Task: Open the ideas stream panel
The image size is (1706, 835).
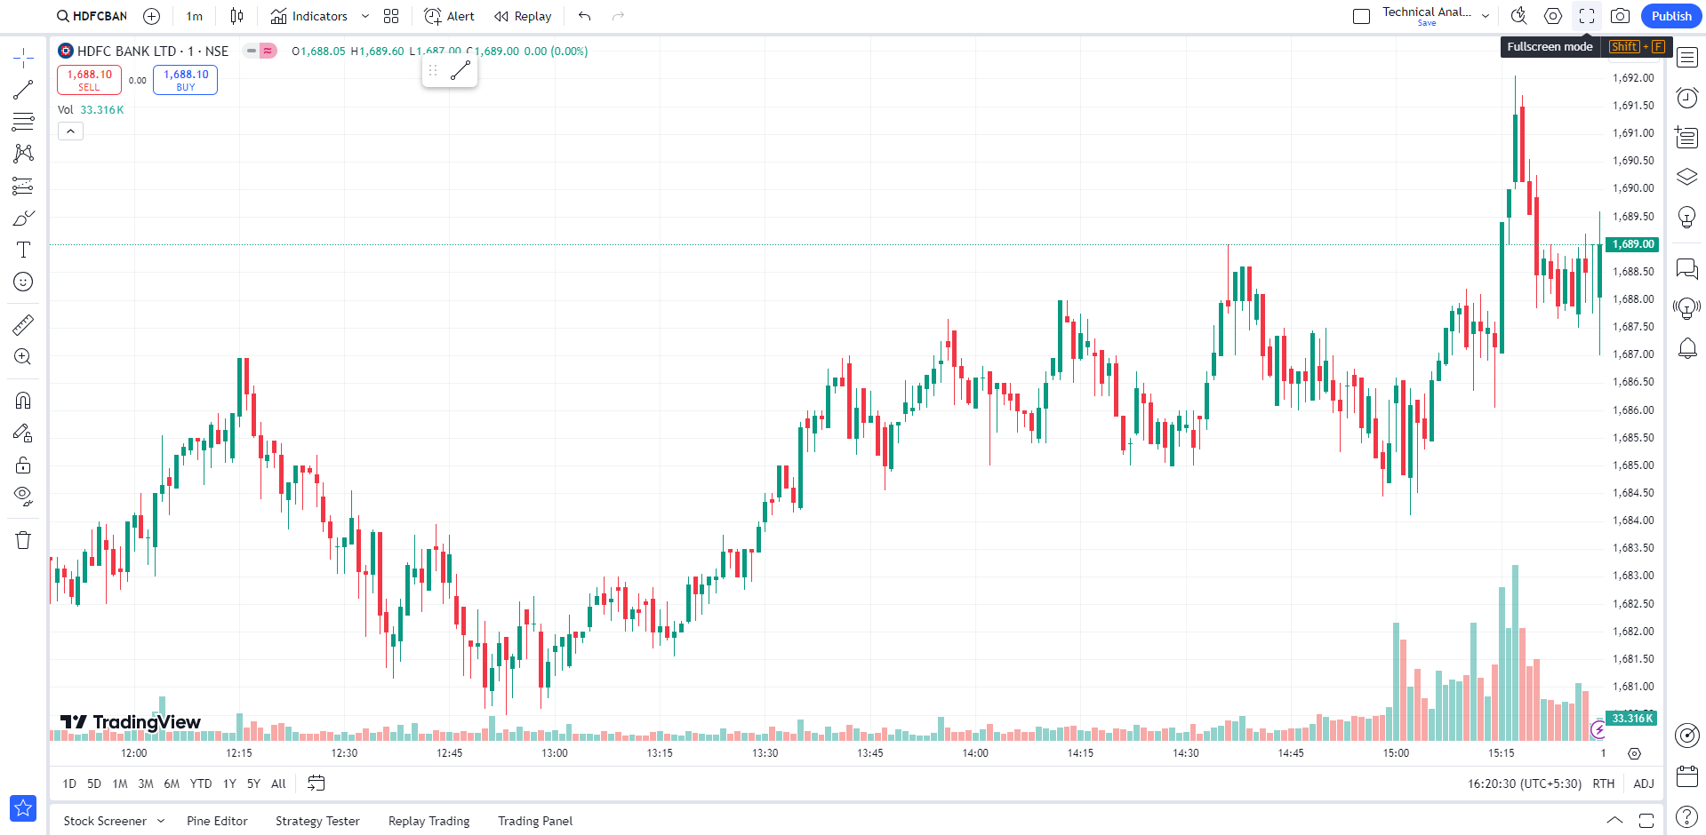Action: (1686, 308)
